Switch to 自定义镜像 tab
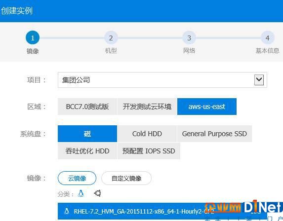This screenshot has height=221, width=283. (126, 178)
